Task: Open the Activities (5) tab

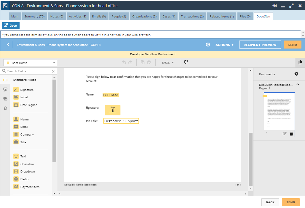Action: 78,17
